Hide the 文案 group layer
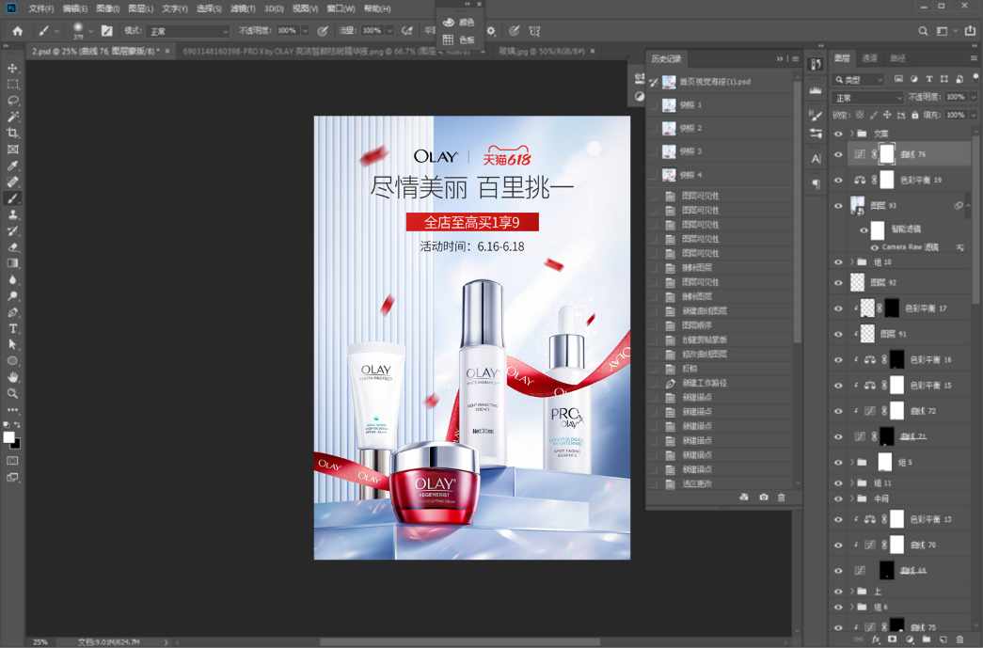 [838, 134]
